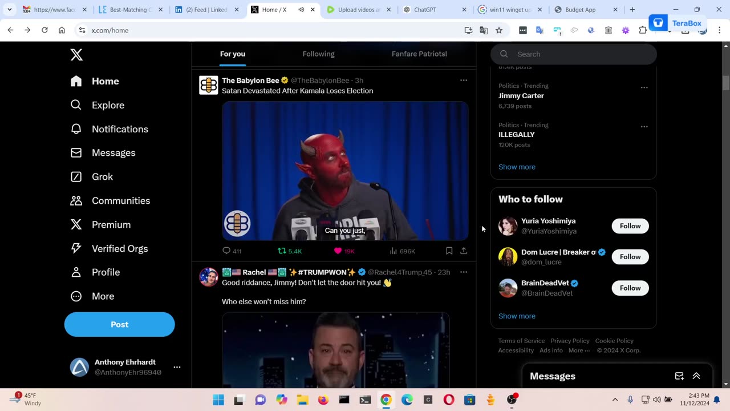
Task: Open options menu on Rachel's post
Action: click(464, 272)
